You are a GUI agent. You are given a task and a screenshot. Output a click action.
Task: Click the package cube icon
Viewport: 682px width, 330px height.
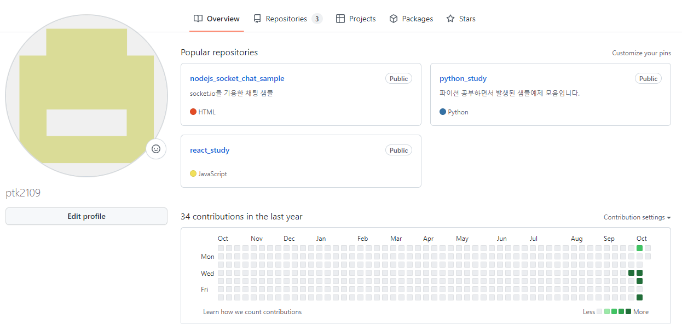coord(394,19)
